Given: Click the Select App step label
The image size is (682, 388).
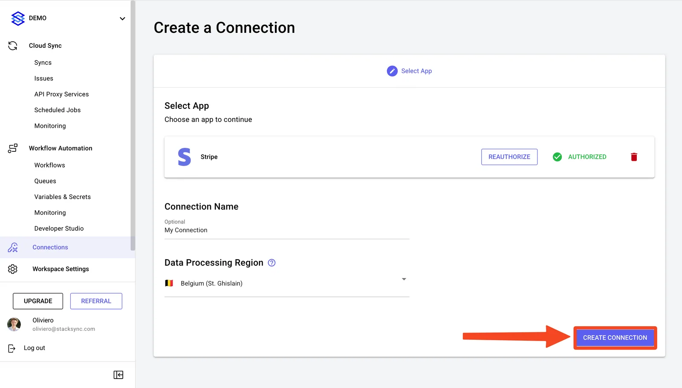Looking at the screenshot, I should [x=416, y=71].
